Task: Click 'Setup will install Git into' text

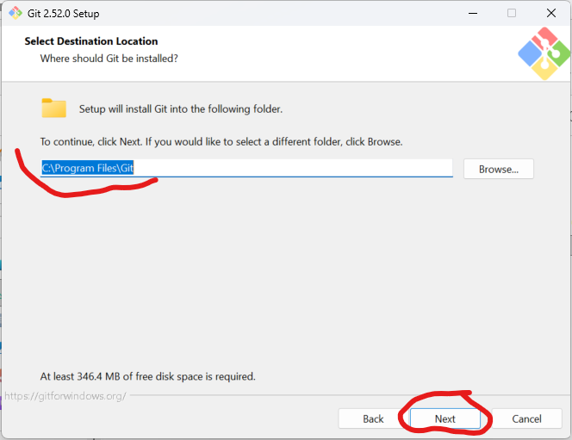Action: coord(181,109)
